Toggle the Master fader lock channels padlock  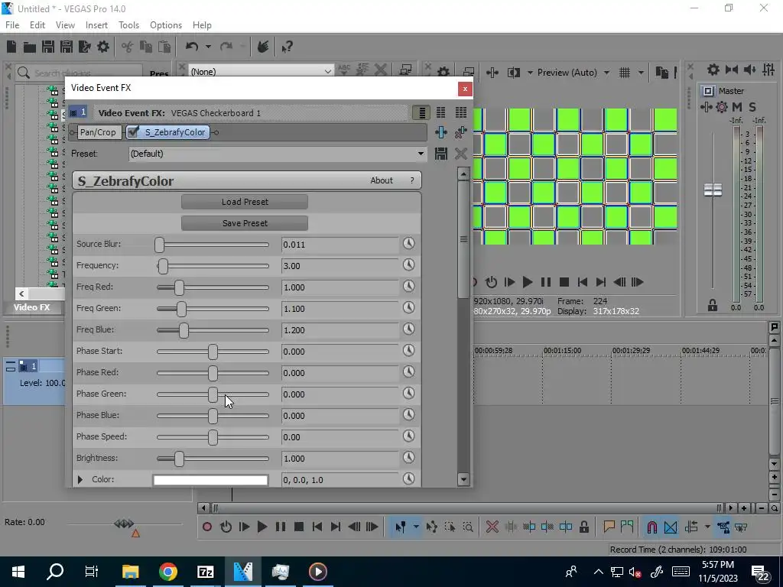click(x=713, y=306)
